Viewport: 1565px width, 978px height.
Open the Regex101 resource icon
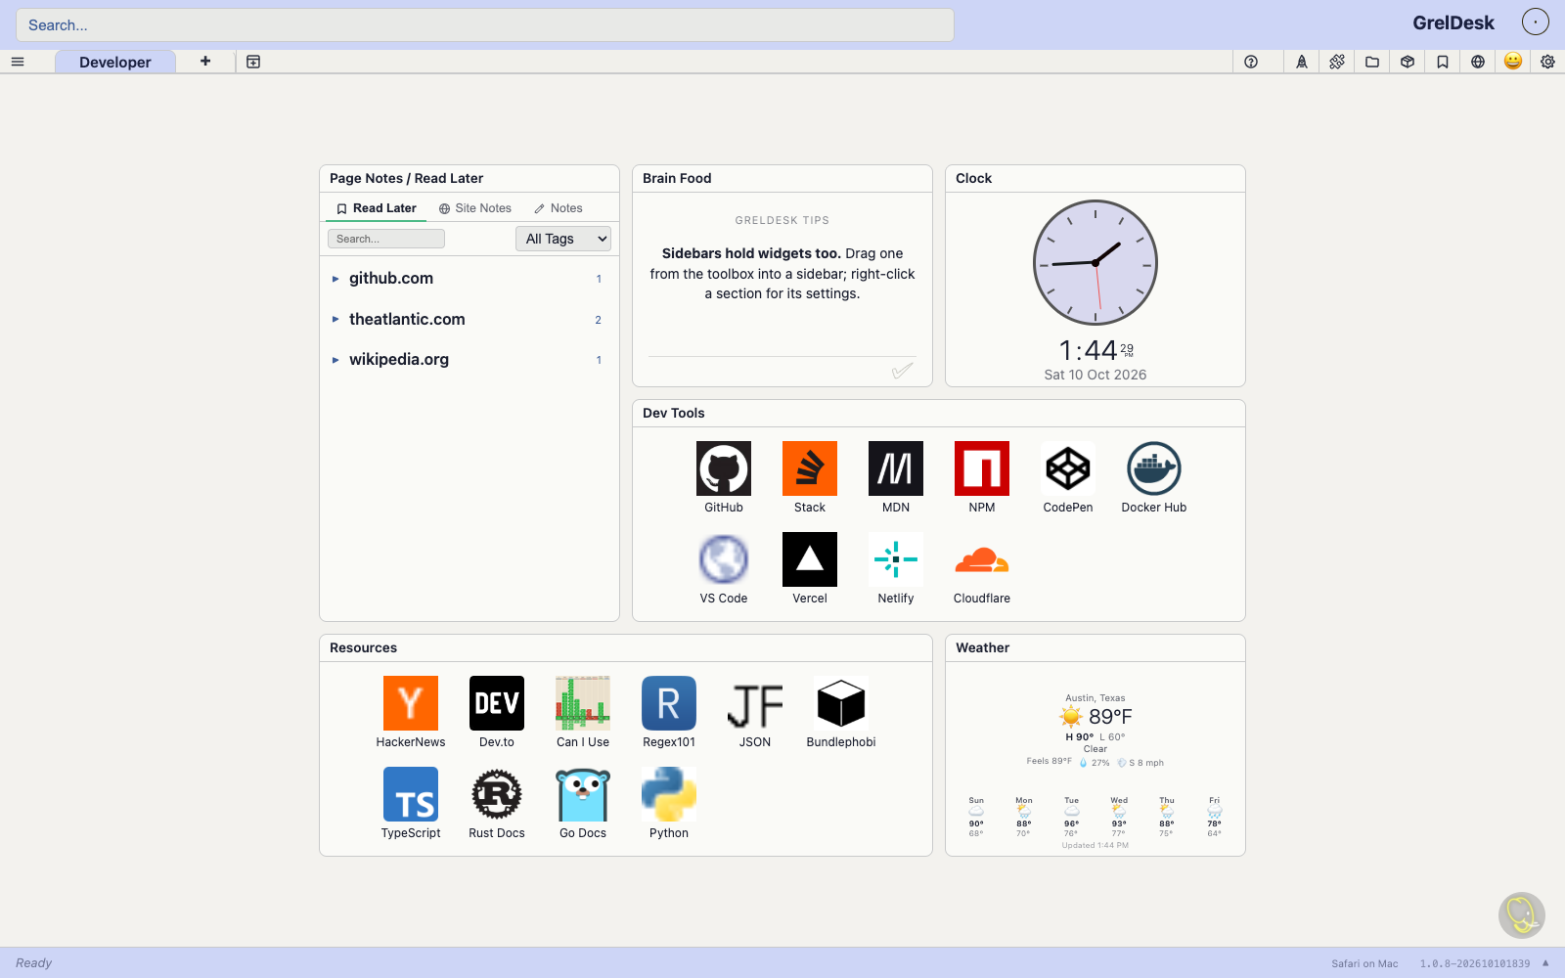[669, 703]
